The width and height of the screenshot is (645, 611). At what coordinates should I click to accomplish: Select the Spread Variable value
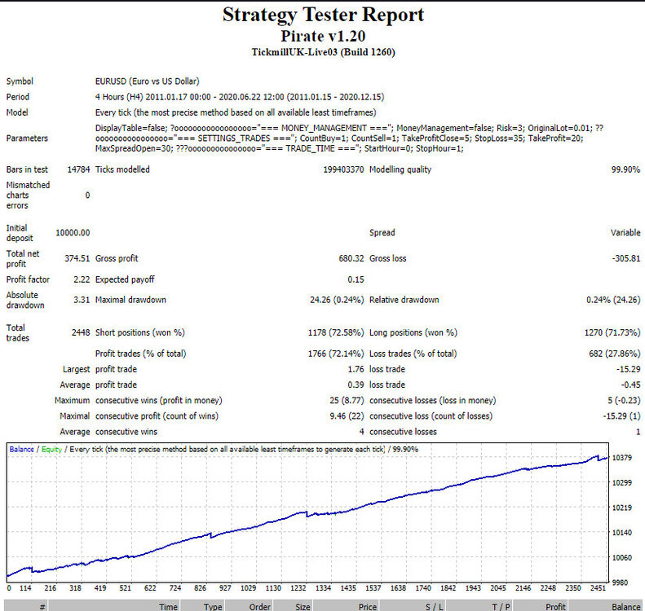click(x=625, y=232)
